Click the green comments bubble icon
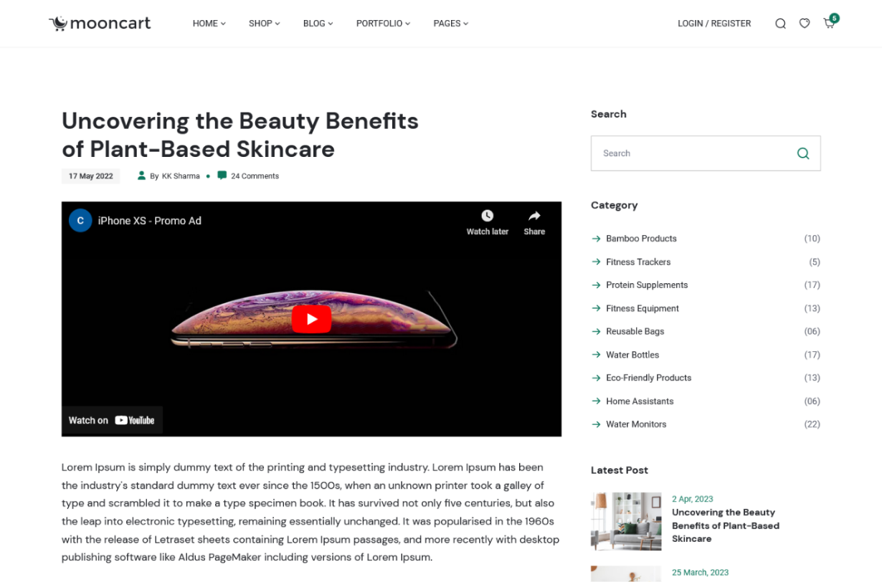Screen dimensions: 882x582 coord(222,176)
